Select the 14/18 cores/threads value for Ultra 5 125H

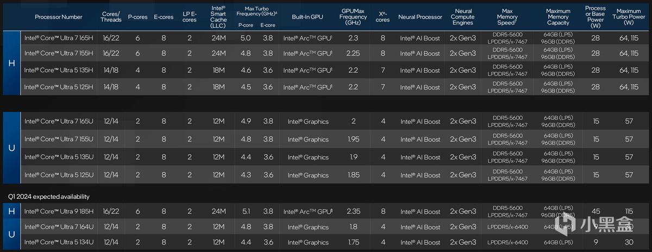[x=111, y=87]
